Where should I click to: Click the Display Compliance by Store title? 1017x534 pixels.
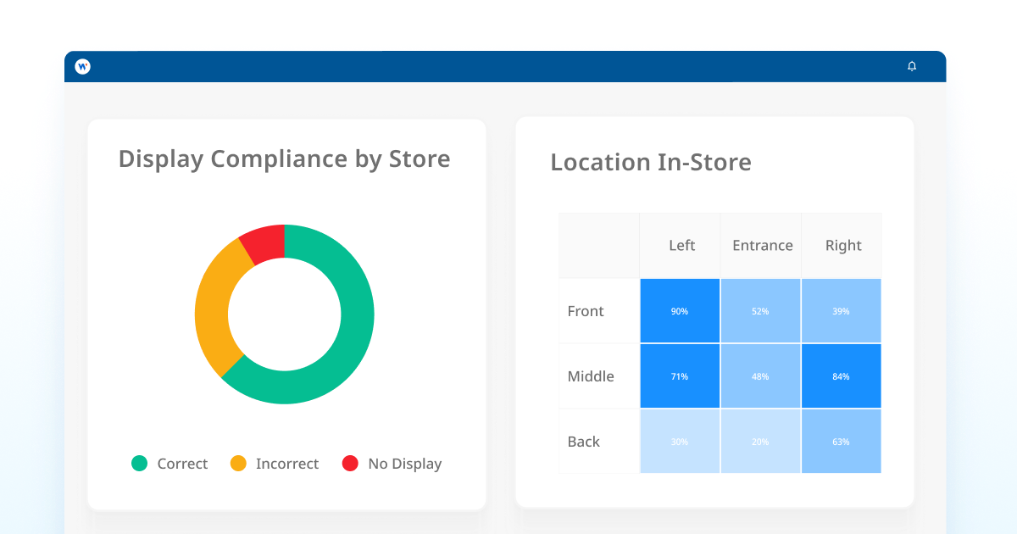[x=284, y=159]
